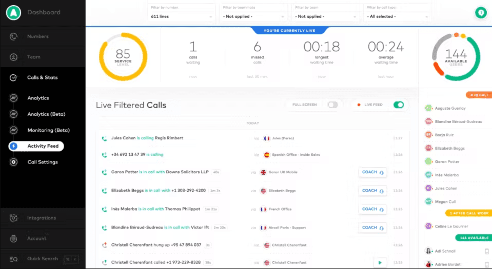Click the Aircall logo in the sidebar
The height and width of the screenshot is (269, 492).
[x=13, y=13]
